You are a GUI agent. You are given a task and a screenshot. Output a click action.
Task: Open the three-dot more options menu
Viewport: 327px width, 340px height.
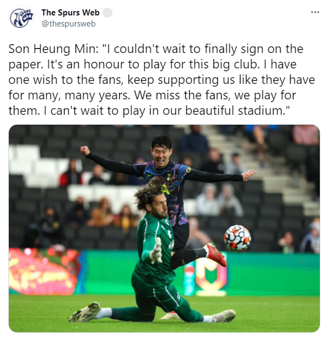[x=315, y=12]
